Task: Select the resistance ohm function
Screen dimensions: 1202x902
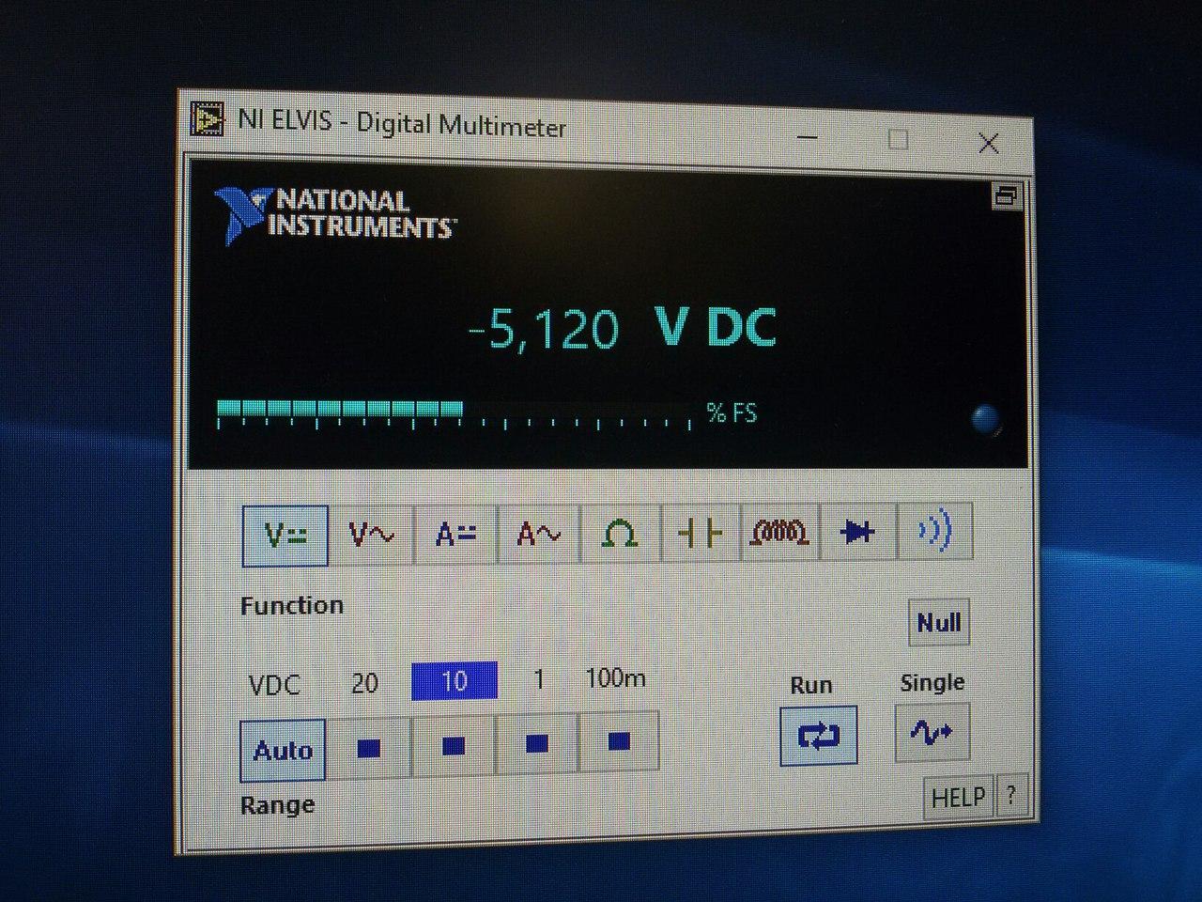Action: (x=620, y=534)
